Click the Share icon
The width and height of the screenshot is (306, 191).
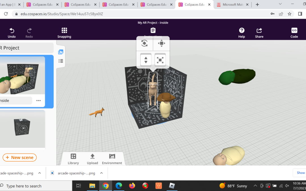tap(259, 30)
